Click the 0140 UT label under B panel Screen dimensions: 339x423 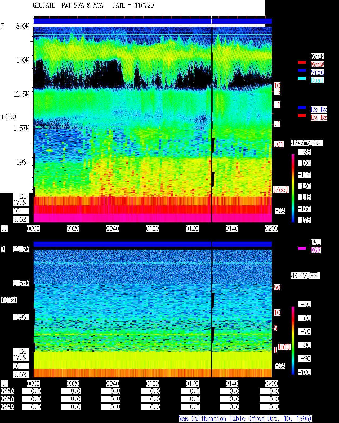coord(232,383)
